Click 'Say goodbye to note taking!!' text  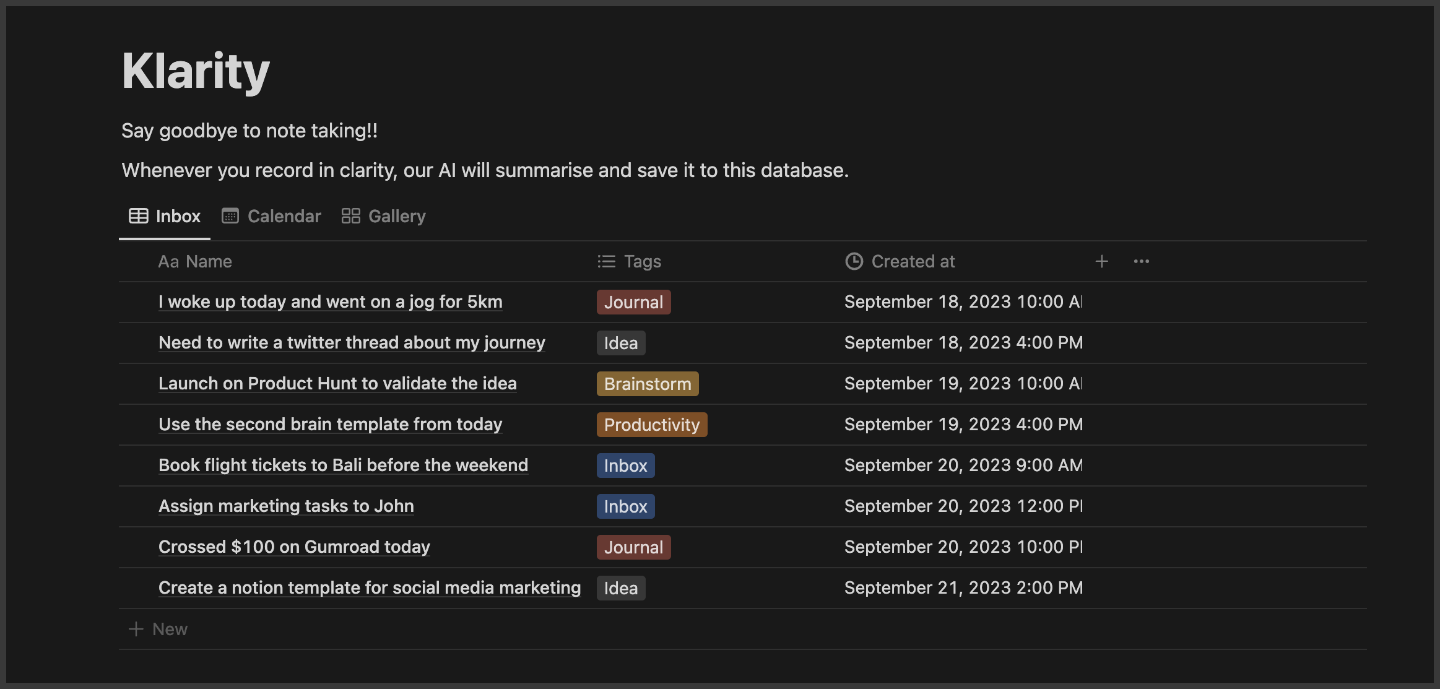(x=249, y=131)
